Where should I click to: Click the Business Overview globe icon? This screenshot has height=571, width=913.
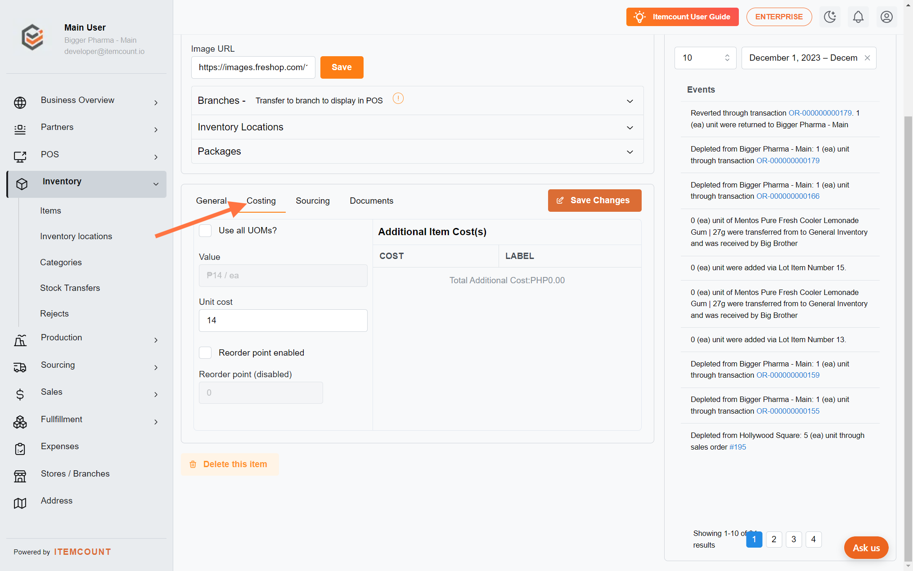coord(20,103)
